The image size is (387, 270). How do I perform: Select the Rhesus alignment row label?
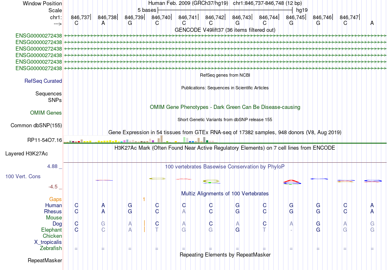pos(53,211)
